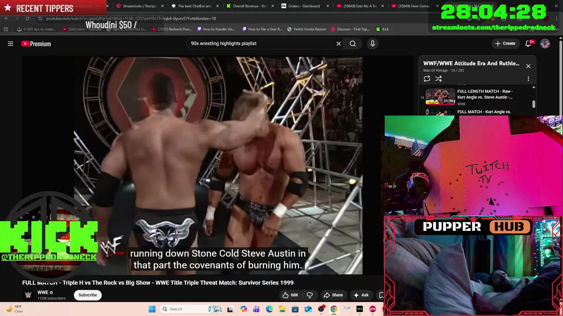Image resolution: width=563 pixels, height=316 pixels.
Task: Close the Orders – Dashboard tab
Action: pos(328,6)
